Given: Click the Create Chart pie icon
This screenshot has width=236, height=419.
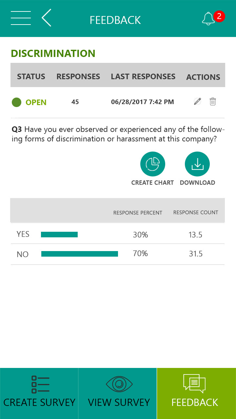Looking at the screenshot, I should [x=152, y=164].
